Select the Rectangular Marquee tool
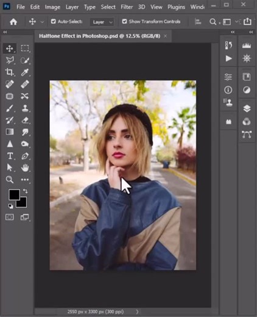This screenshot has height=317, width=257. click(x=25, y=48)
